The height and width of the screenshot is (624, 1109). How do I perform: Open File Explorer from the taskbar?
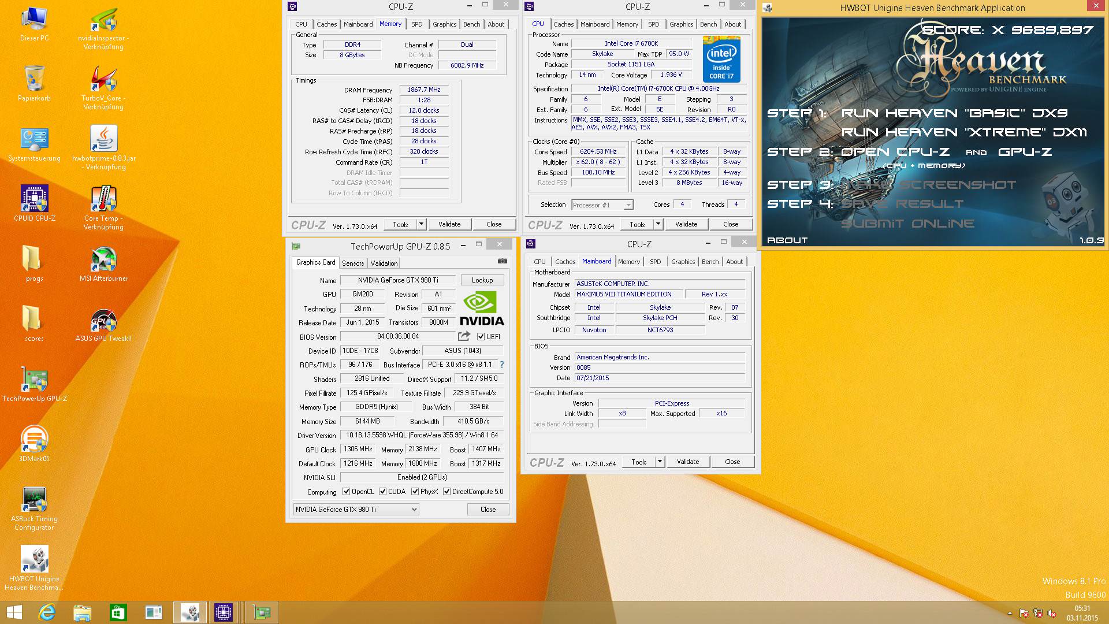[83, 612]
